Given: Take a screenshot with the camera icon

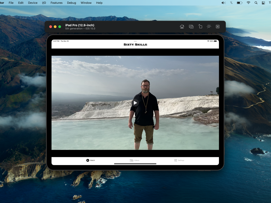Looking at the screenshot, I should click(191, 27).
